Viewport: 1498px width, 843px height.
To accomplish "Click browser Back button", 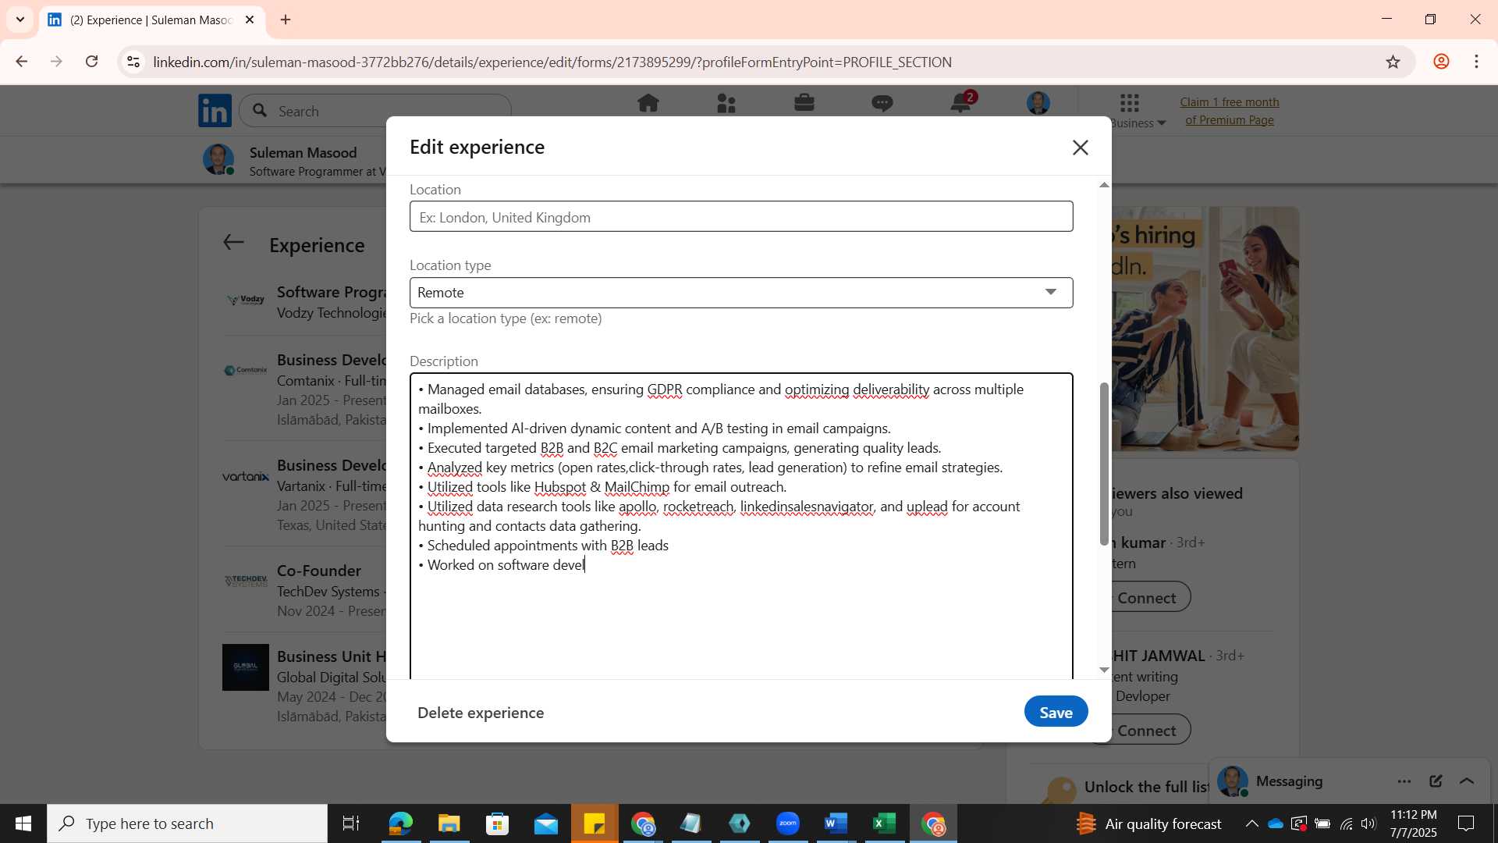I will point(22,62).
